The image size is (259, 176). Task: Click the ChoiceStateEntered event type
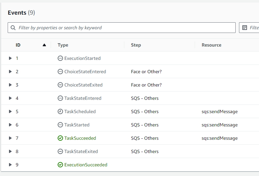click(x=85, y=72)
